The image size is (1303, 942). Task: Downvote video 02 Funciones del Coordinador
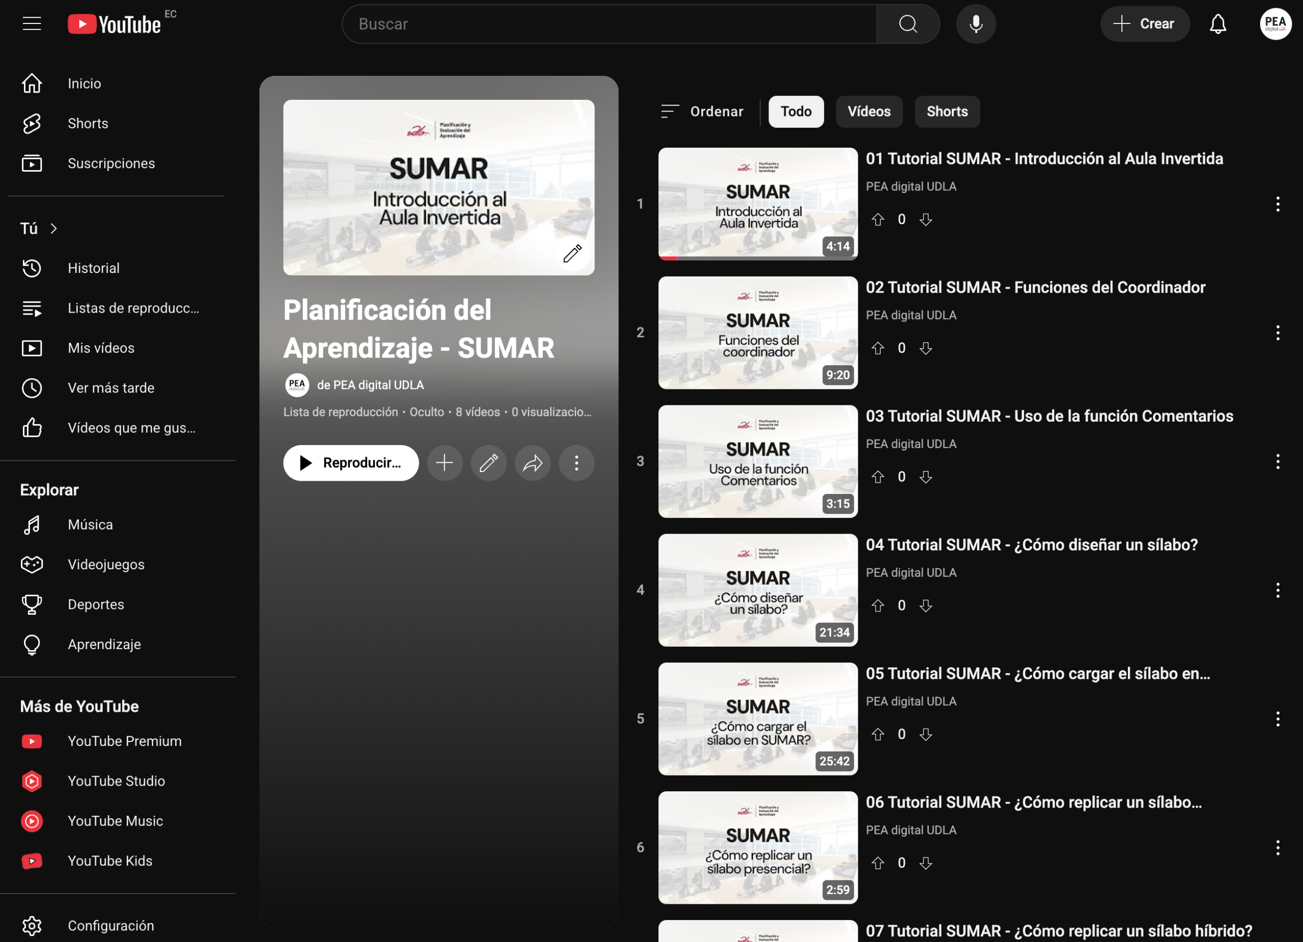coord(925,348)
